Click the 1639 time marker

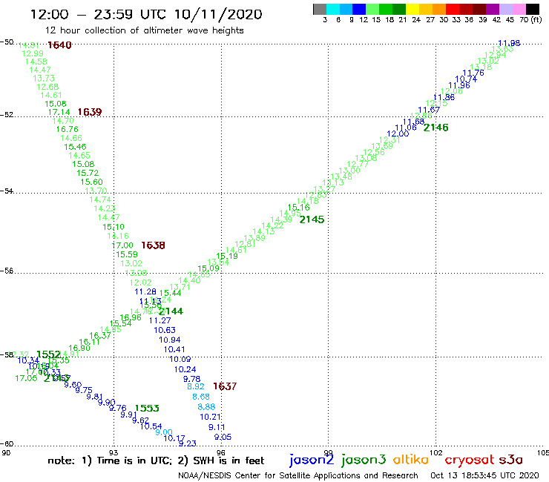click(90, 112)
